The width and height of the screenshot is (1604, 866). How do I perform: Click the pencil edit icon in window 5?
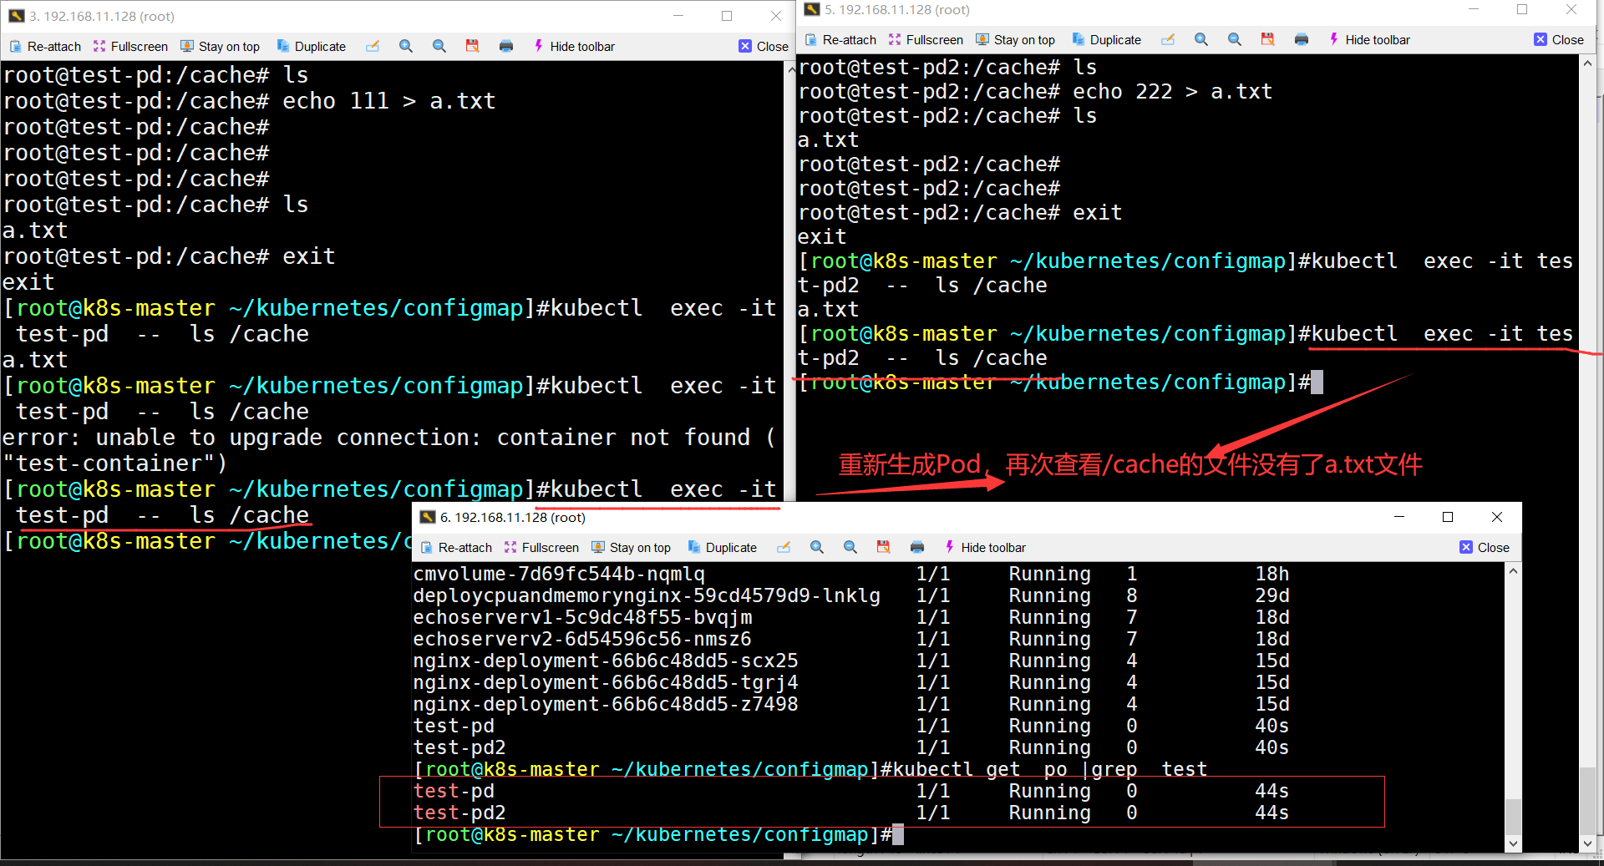pyautogui.click(x=1168, y=40)
